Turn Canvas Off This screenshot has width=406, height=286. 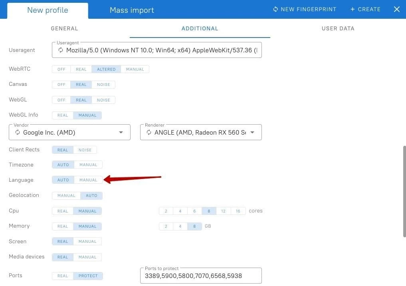tap(61, 84)
